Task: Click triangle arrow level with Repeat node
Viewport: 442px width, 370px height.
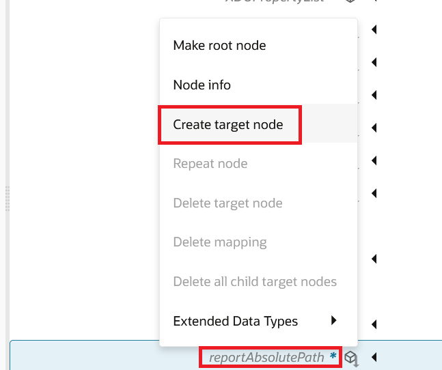Action: 374,160
